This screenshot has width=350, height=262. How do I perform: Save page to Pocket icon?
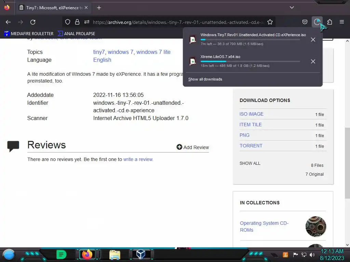pos(305,22)
